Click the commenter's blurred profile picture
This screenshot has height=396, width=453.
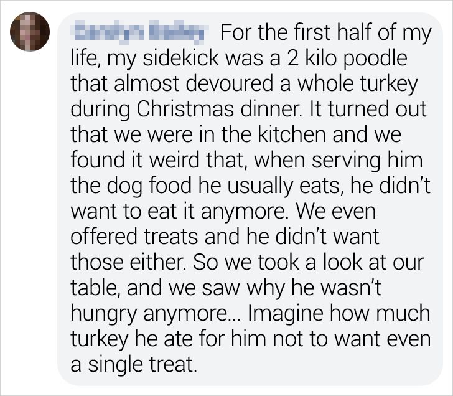tap(30, 31)
